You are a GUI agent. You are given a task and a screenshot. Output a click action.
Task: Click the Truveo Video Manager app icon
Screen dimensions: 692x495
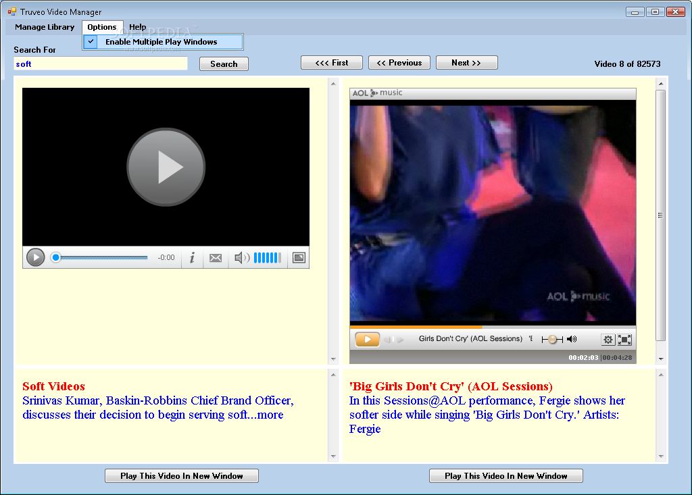click(12, 11)
